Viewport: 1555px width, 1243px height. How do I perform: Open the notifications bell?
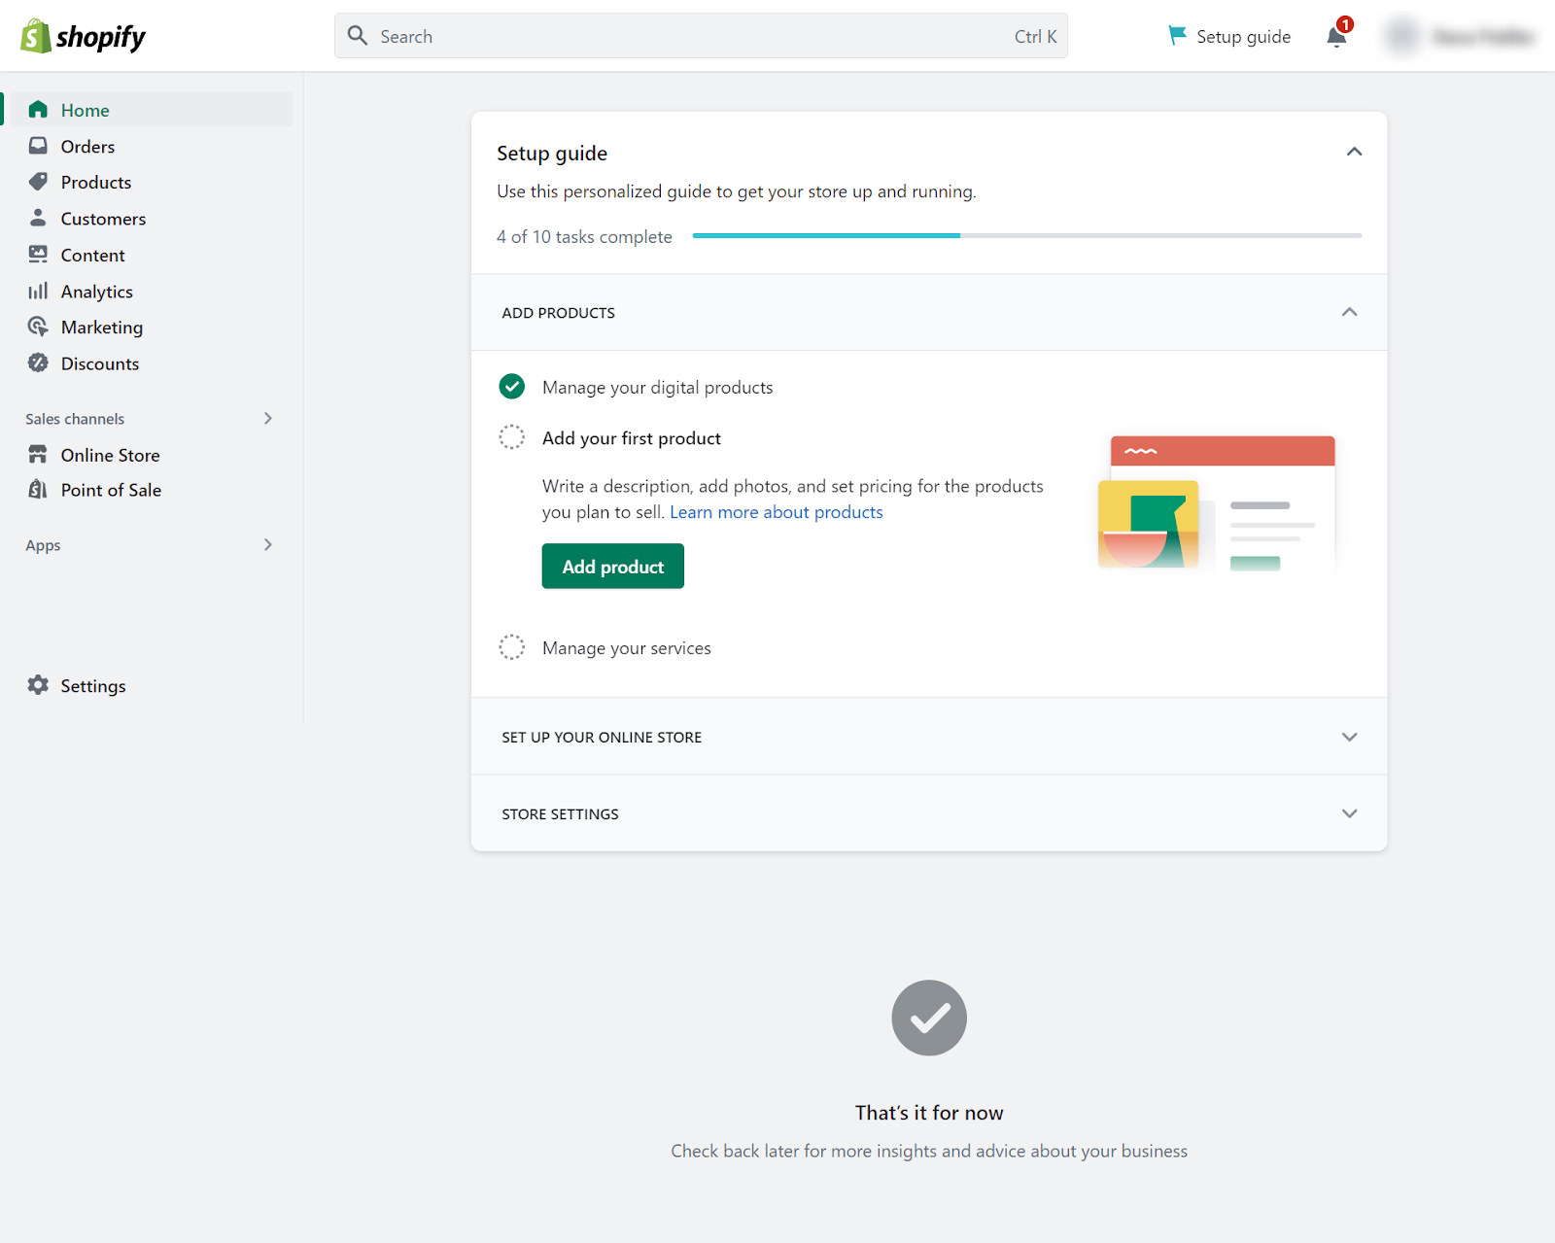[x=1336, y=37]
